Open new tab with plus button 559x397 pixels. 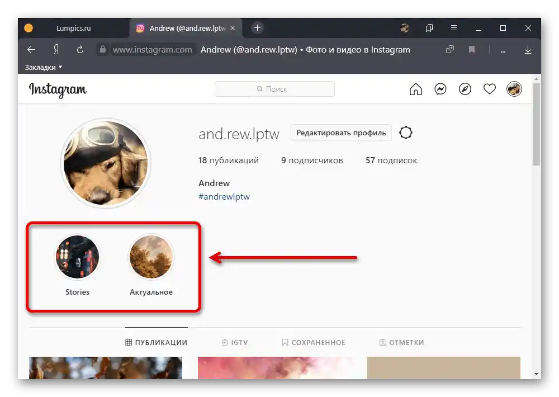[x=257, y=28]
